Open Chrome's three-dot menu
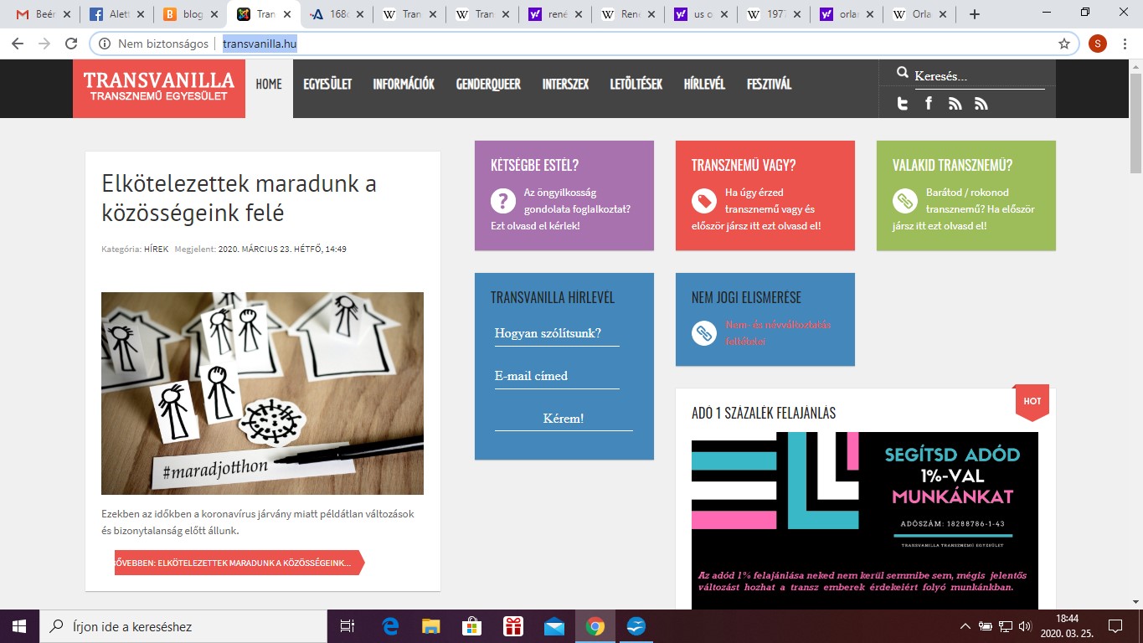This screenshot has height=643, width=1143. pos(1125,44)
